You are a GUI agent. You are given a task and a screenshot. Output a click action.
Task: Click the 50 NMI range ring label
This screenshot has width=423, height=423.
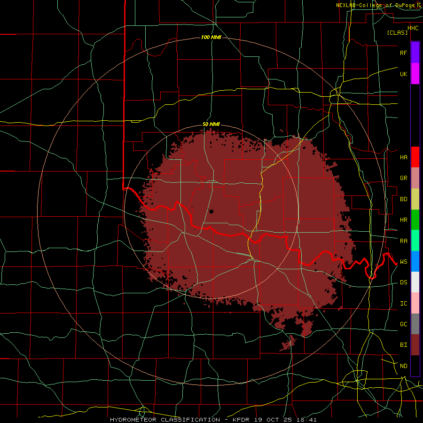[211, 125]
